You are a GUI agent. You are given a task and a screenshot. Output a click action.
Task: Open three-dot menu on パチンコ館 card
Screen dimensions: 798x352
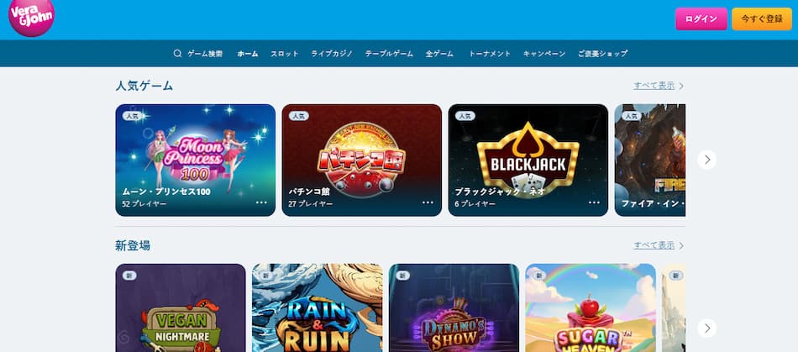[428, 202]
